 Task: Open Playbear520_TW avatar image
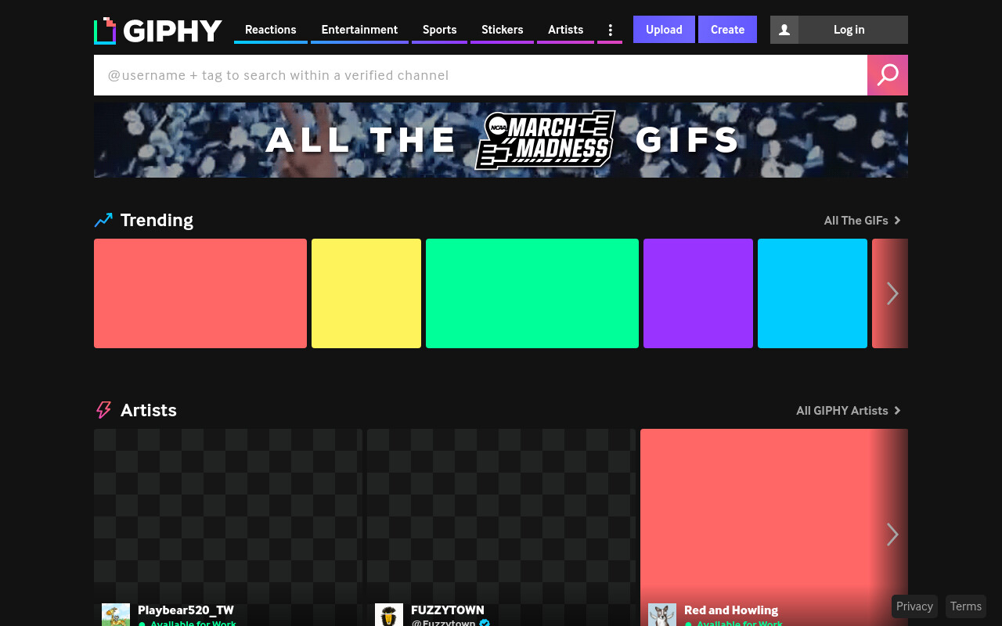coord(116,615)
